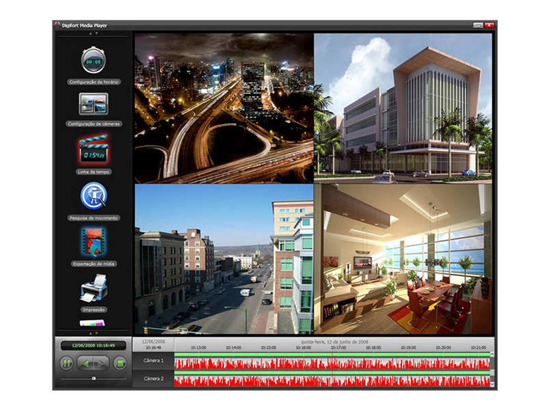Select the modern building camera view
Viewport: 547px width, 410px height.
point(403,108)
